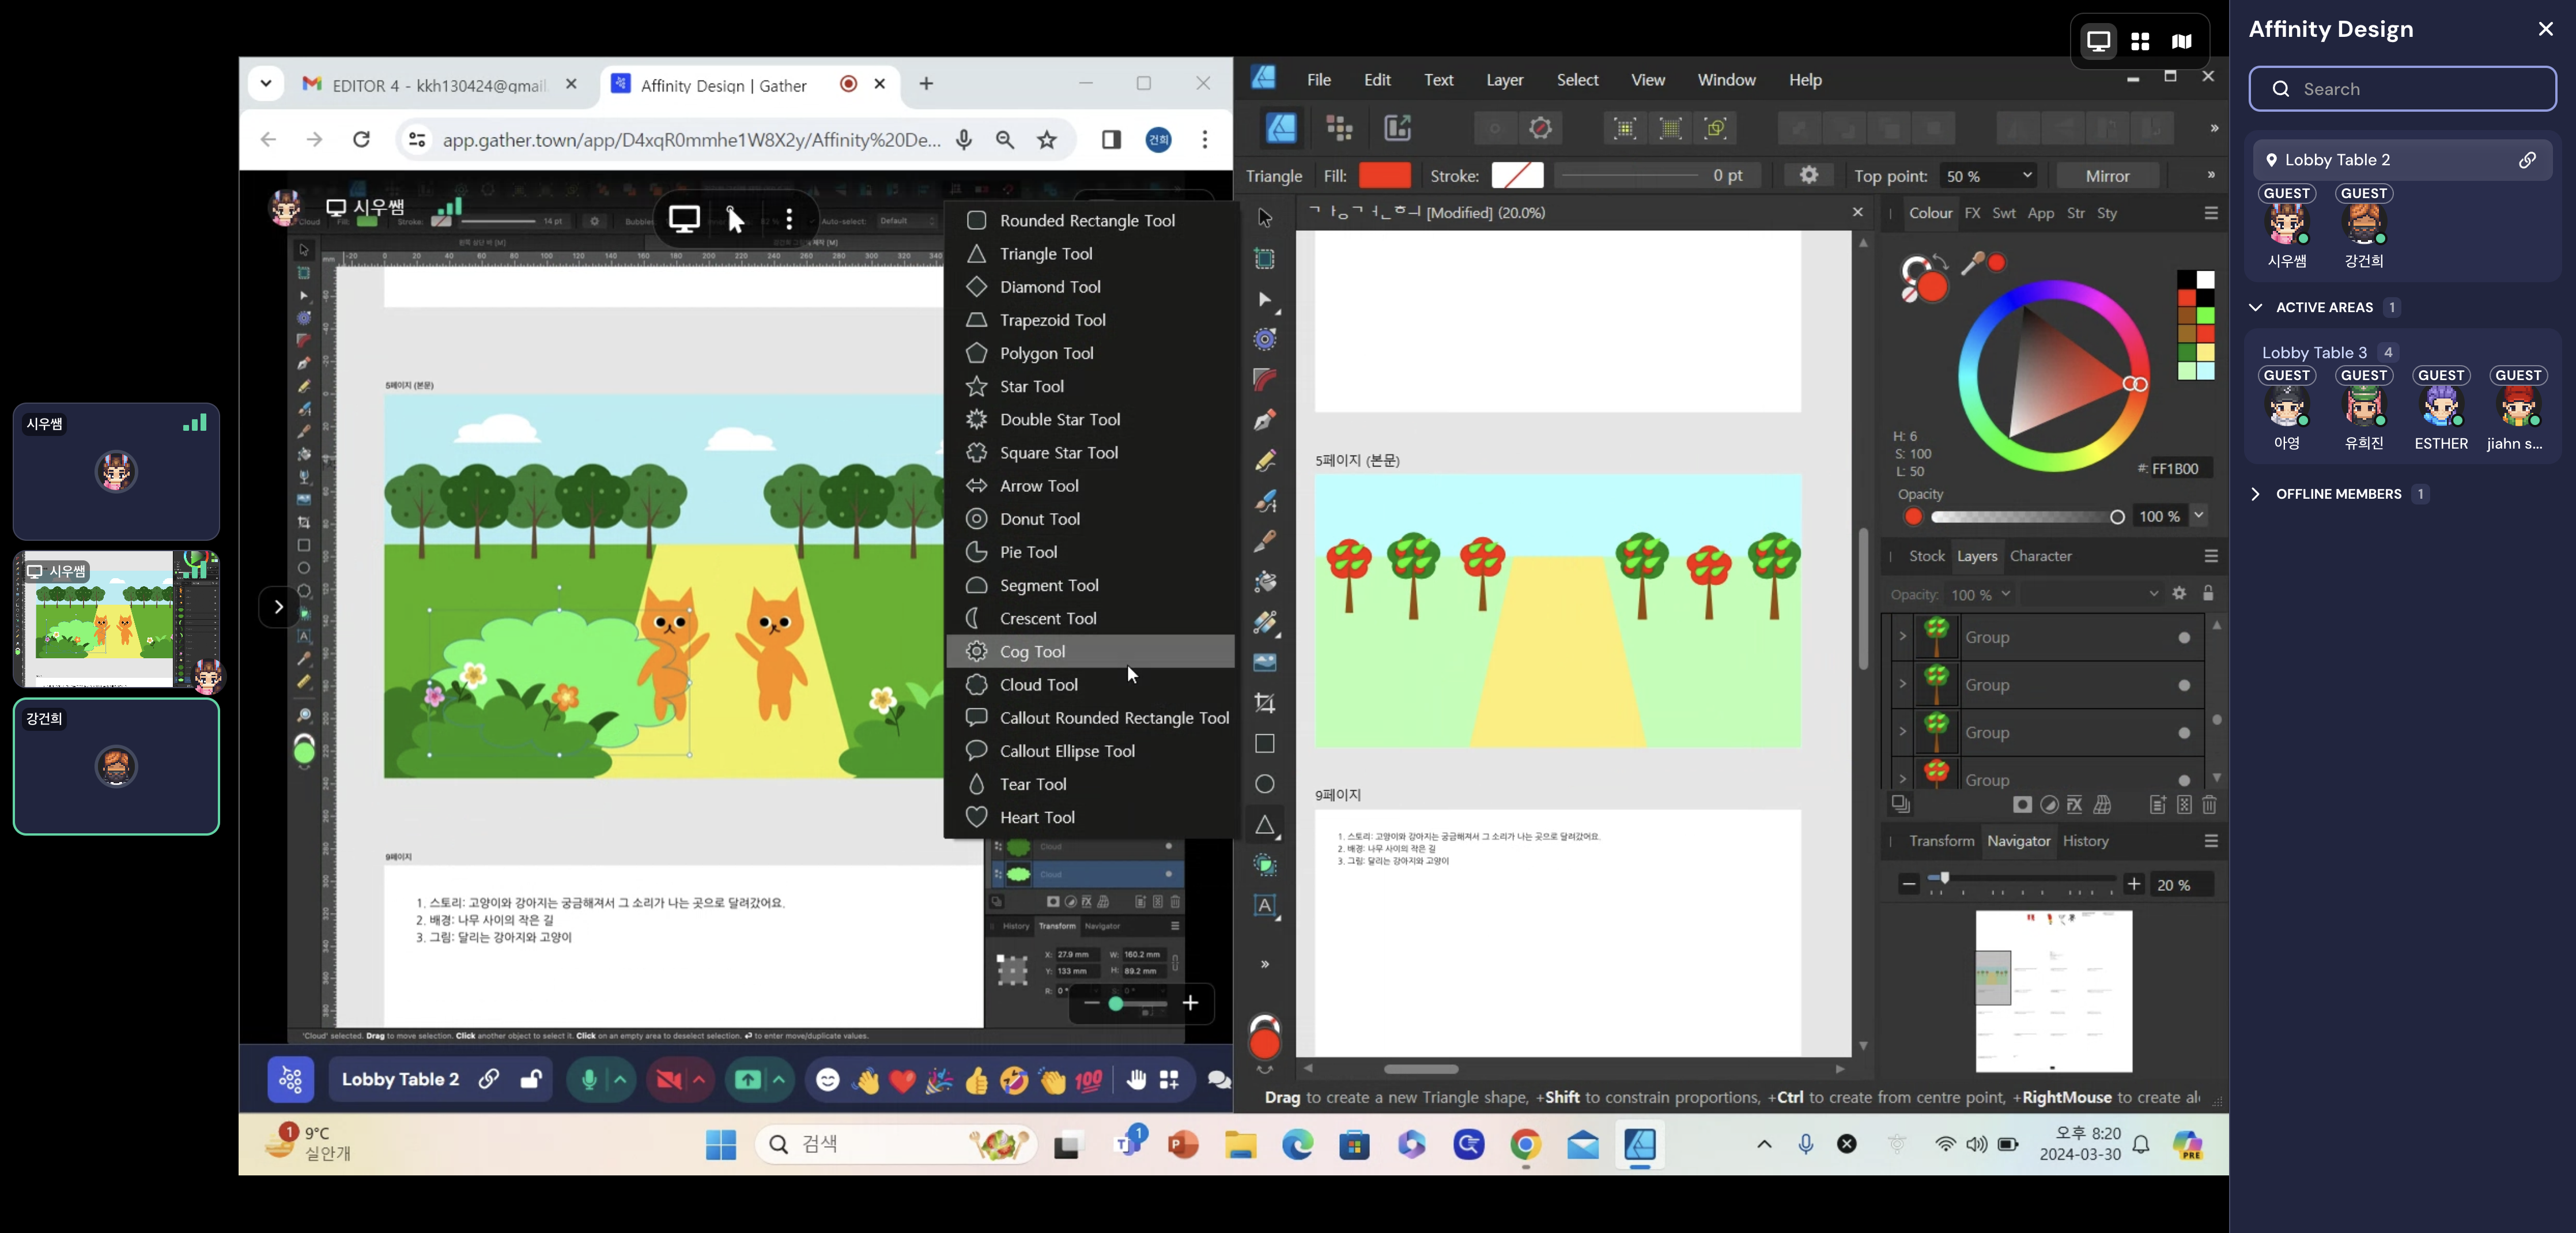
Task: Select the Fill (paint bucket) tool
Action: coord(1265,582)
